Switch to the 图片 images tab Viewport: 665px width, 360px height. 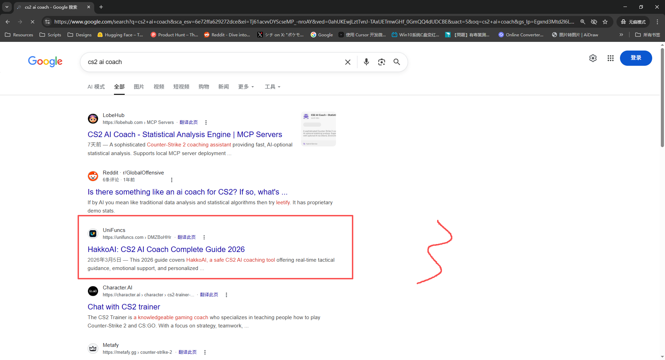139,87
